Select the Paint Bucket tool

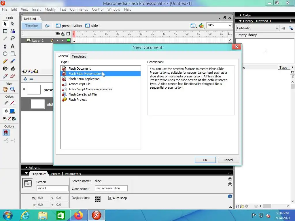coord(13,68)
